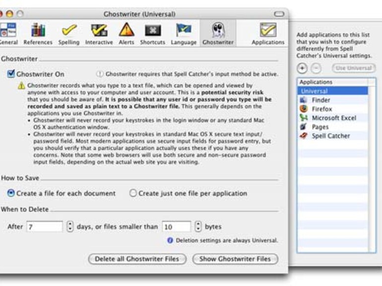Click the Pages icon in Applications list
Viewport: 382px width, 286px height.
tap(304, 127)
